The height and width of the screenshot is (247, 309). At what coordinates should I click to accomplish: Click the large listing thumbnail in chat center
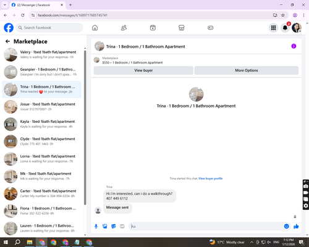[196, 94]
